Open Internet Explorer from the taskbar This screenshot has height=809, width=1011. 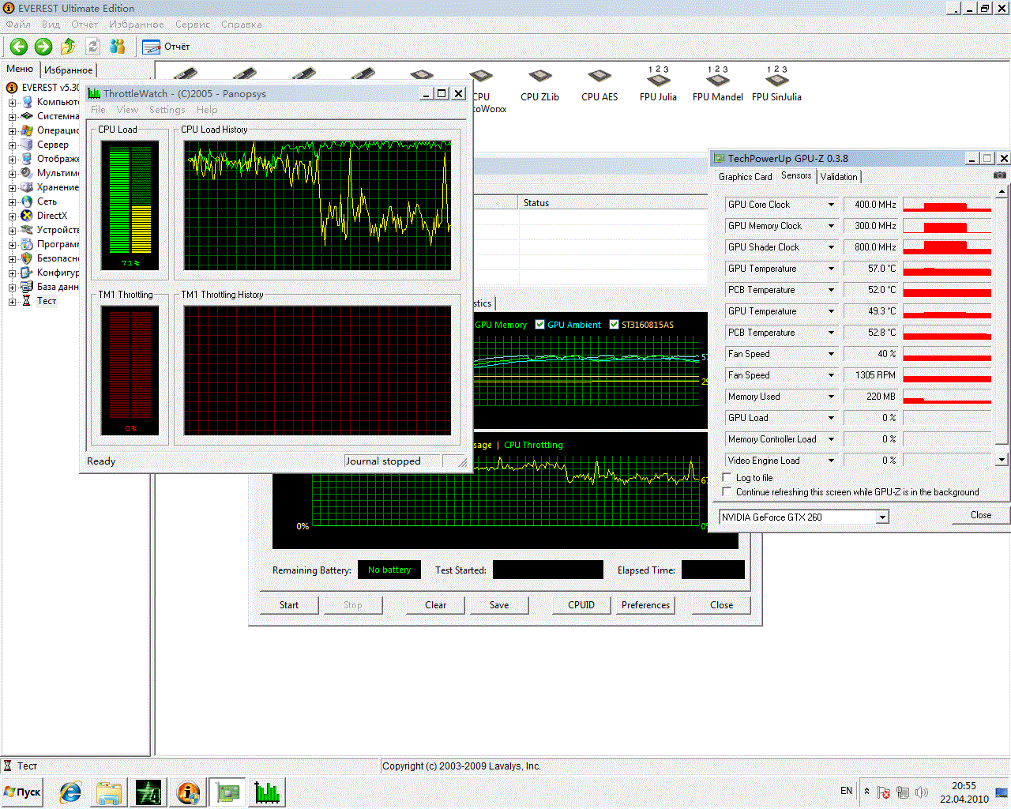coord(70,792)
